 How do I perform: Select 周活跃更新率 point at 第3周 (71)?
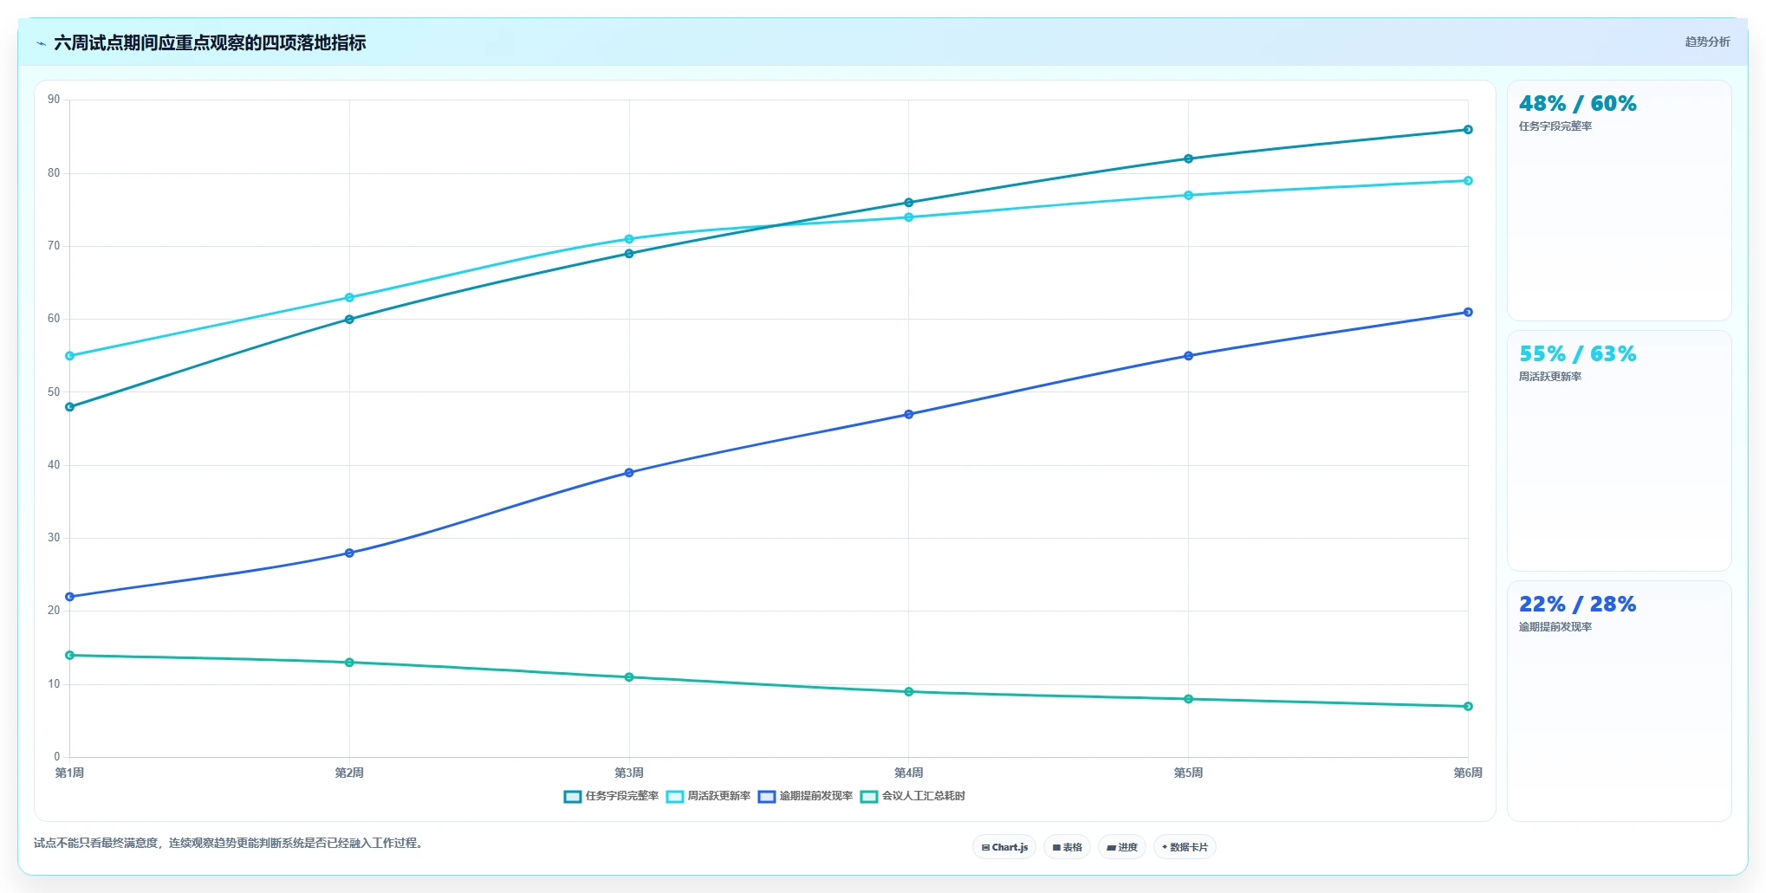click(629, 239)
